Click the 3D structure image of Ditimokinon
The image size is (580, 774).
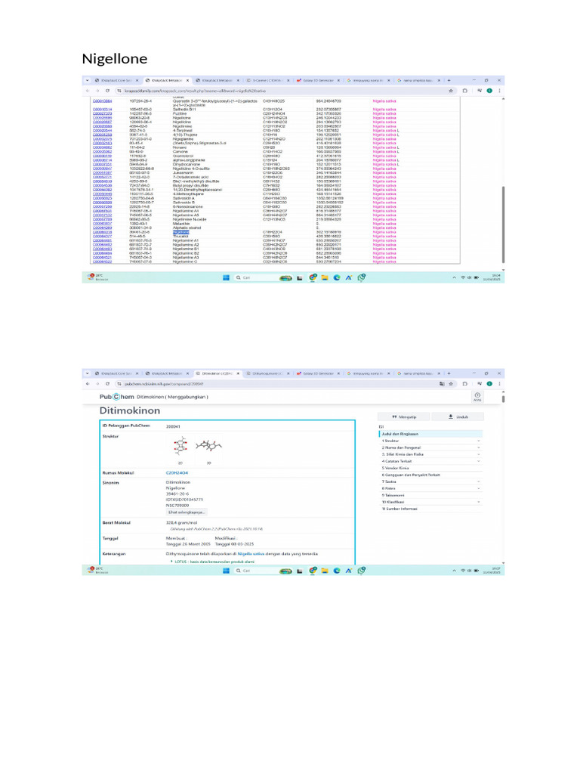click(208, 446)
